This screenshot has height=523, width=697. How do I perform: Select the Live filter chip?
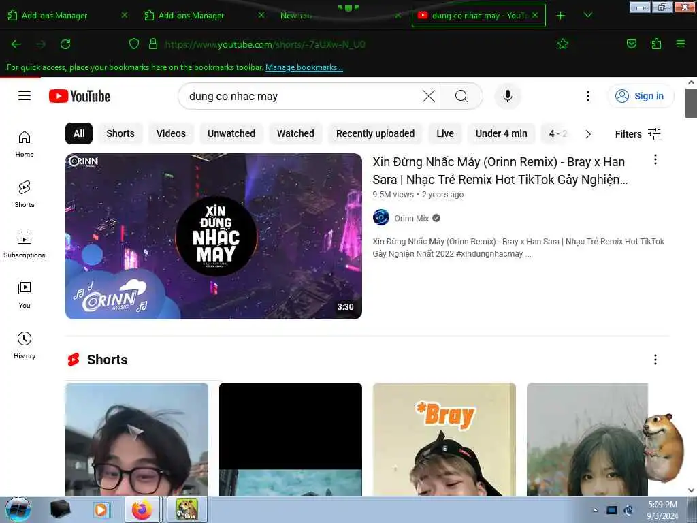(445, 133)
